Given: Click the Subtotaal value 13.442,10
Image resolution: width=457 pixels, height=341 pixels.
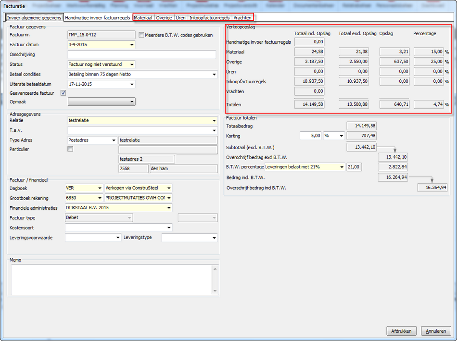Looking at the screenshot, I should click(361, 148).
